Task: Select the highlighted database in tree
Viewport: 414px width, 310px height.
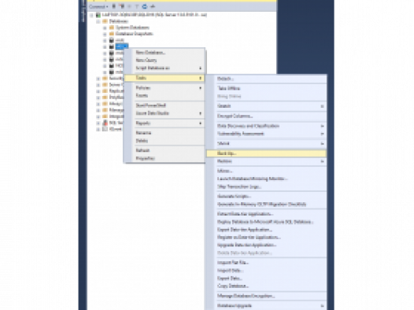Action: [122, 46]
